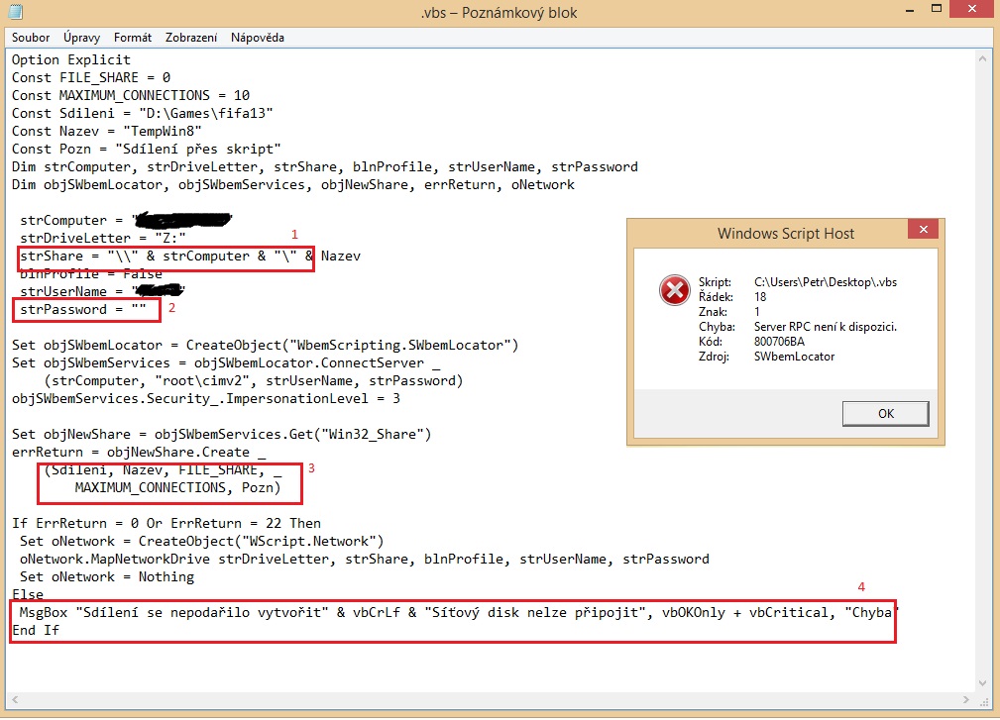Click the Řádek value 18 in dialog
The width and height of the screenshot is (1000, 720).
point(760,297)
